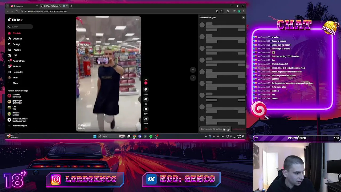Go to Gefolgt feed

(x=16, y=44)
